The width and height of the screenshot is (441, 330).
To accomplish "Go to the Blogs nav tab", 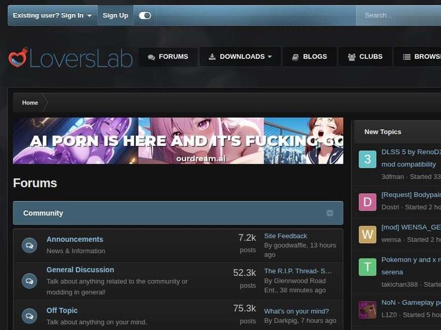I will coord(309,57).
